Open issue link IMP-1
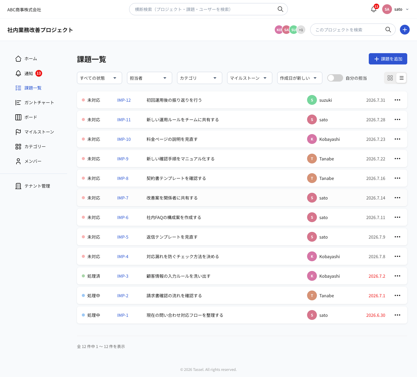The width and height of the screenshot is (417, 377). coord(123,315)
